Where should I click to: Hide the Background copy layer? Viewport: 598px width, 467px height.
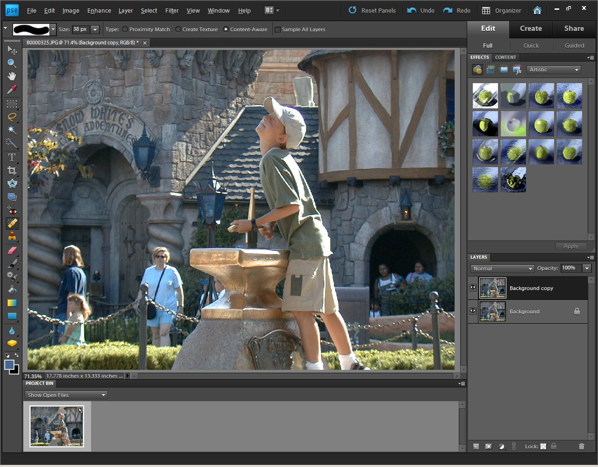point(473,288)
